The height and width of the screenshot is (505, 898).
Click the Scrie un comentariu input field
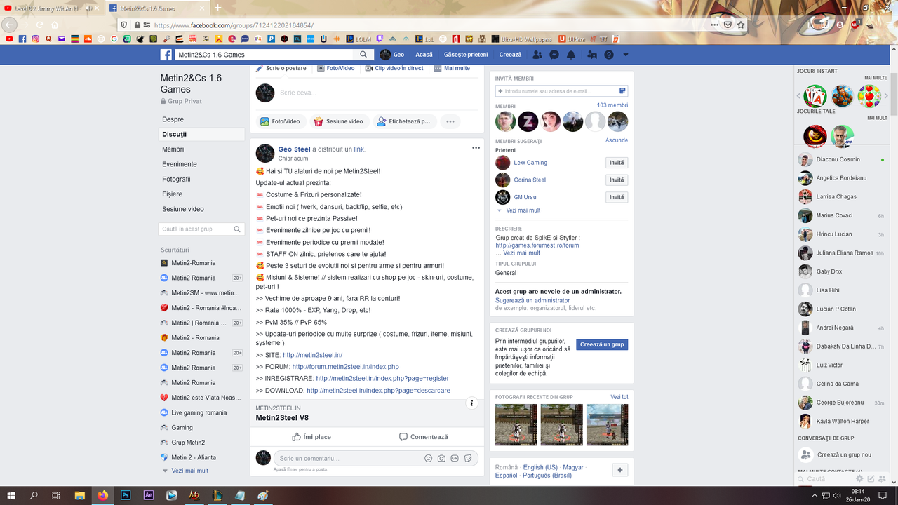pos(349,458)
